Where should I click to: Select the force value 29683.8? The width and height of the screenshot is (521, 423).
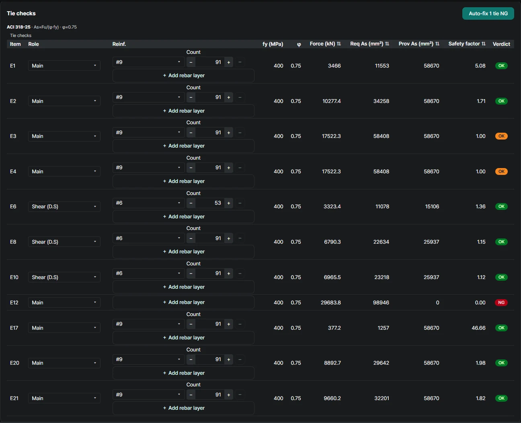tap(331, 303)
